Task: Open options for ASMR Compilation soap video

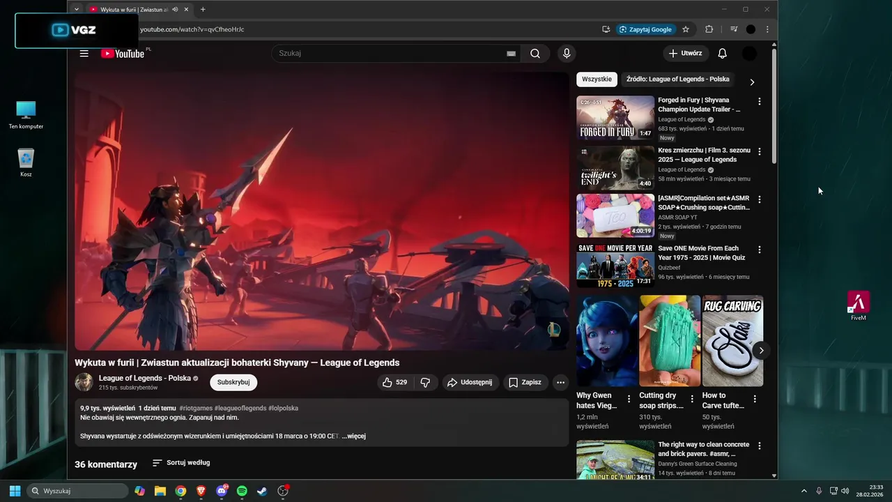Action: pyautogui.click(x=759, y=199)
